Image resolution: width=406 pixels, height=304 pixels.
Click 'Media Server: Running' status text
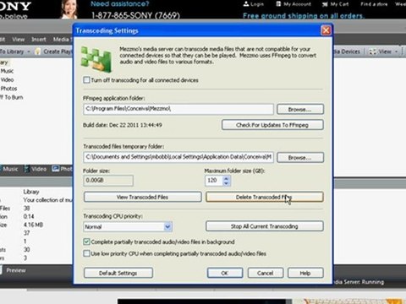pos(359,282)
